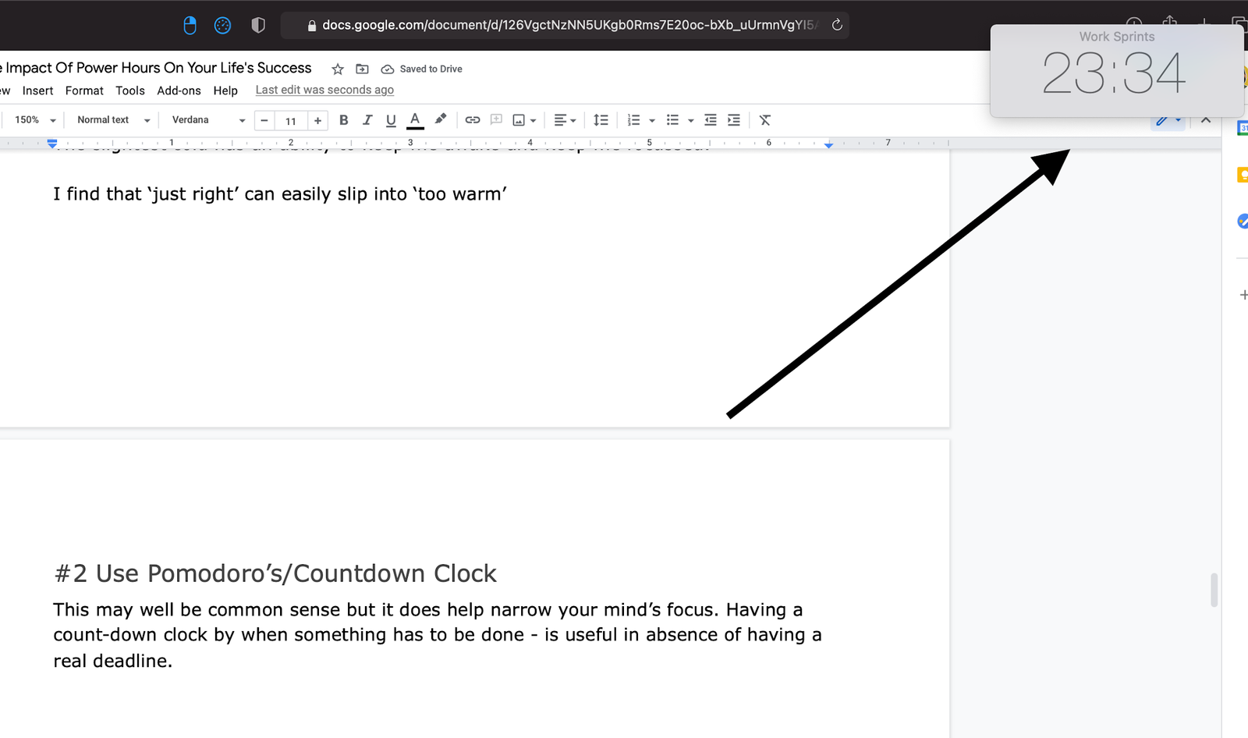Screen dimensions: 1248x738
Task: Click the blue mouse extension icon
Action: [190, 26]
